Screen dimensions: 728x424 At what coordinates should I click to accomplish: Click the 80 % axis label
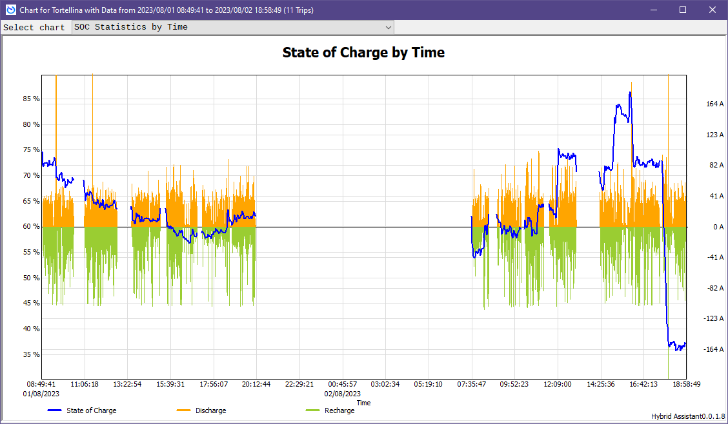[x=31, y=124]
